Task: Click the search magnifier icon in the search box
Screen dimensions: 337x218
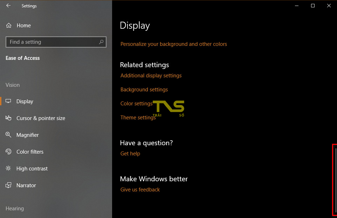Action: [101, 42]
